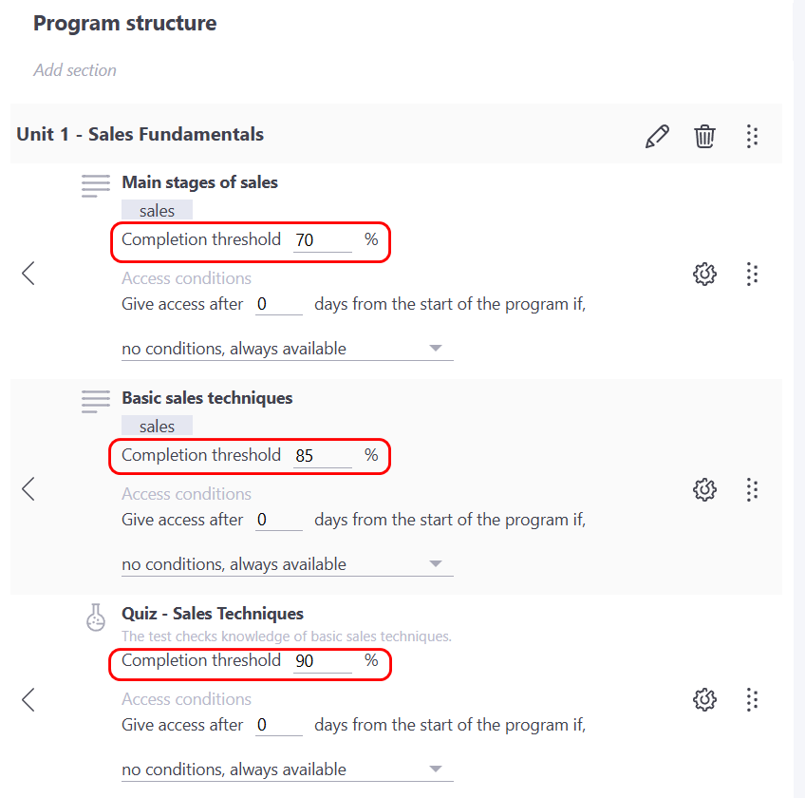Open Unit 1 section three-dot menu
Screen dimensions: 805x798
click(752, 136)
